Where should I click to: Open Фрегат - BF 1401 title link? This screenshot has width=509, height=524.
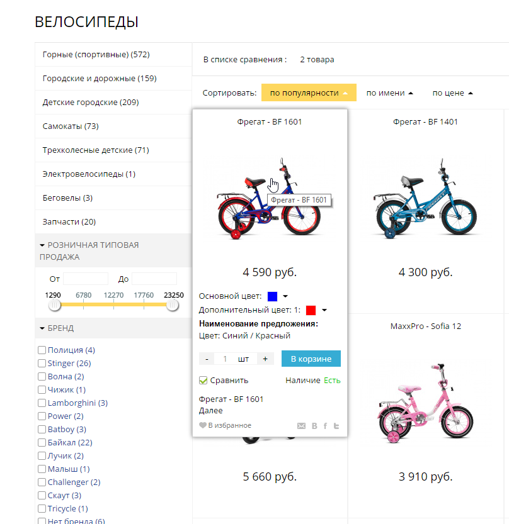[425, 122]
